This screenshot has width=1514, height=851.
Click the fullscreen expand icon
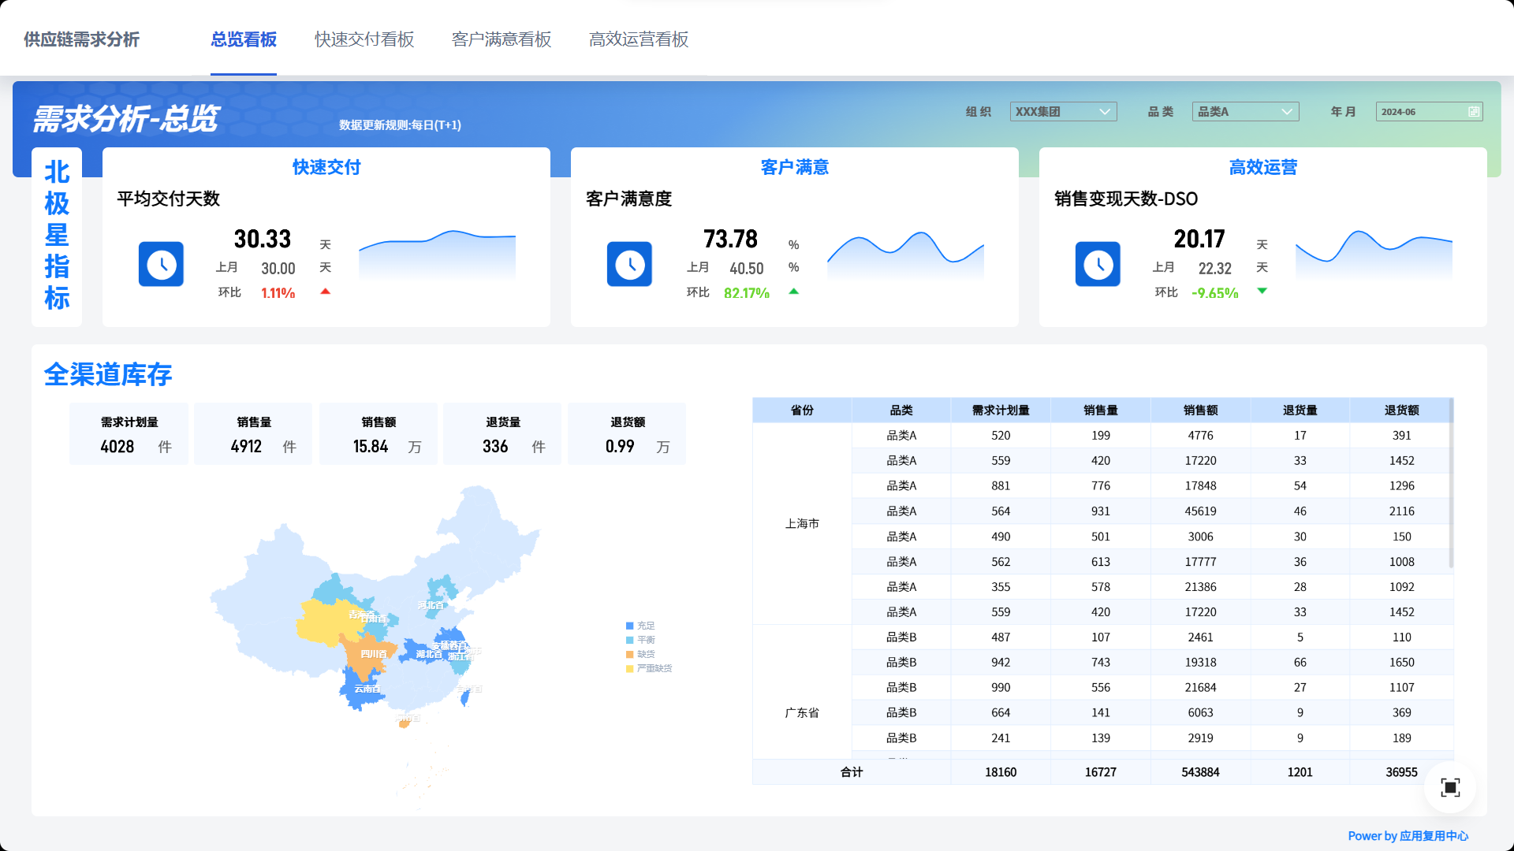pyautogui.click(x=1450, y=787)
